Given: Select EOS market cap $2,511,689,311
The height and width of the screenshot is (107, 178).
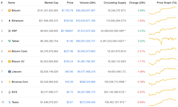Looking at the screenshot, I should point(49,92).
